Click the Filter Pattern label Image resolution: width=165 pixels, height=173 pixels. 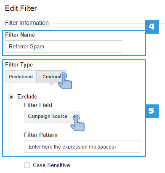click(x=41, y=135)
